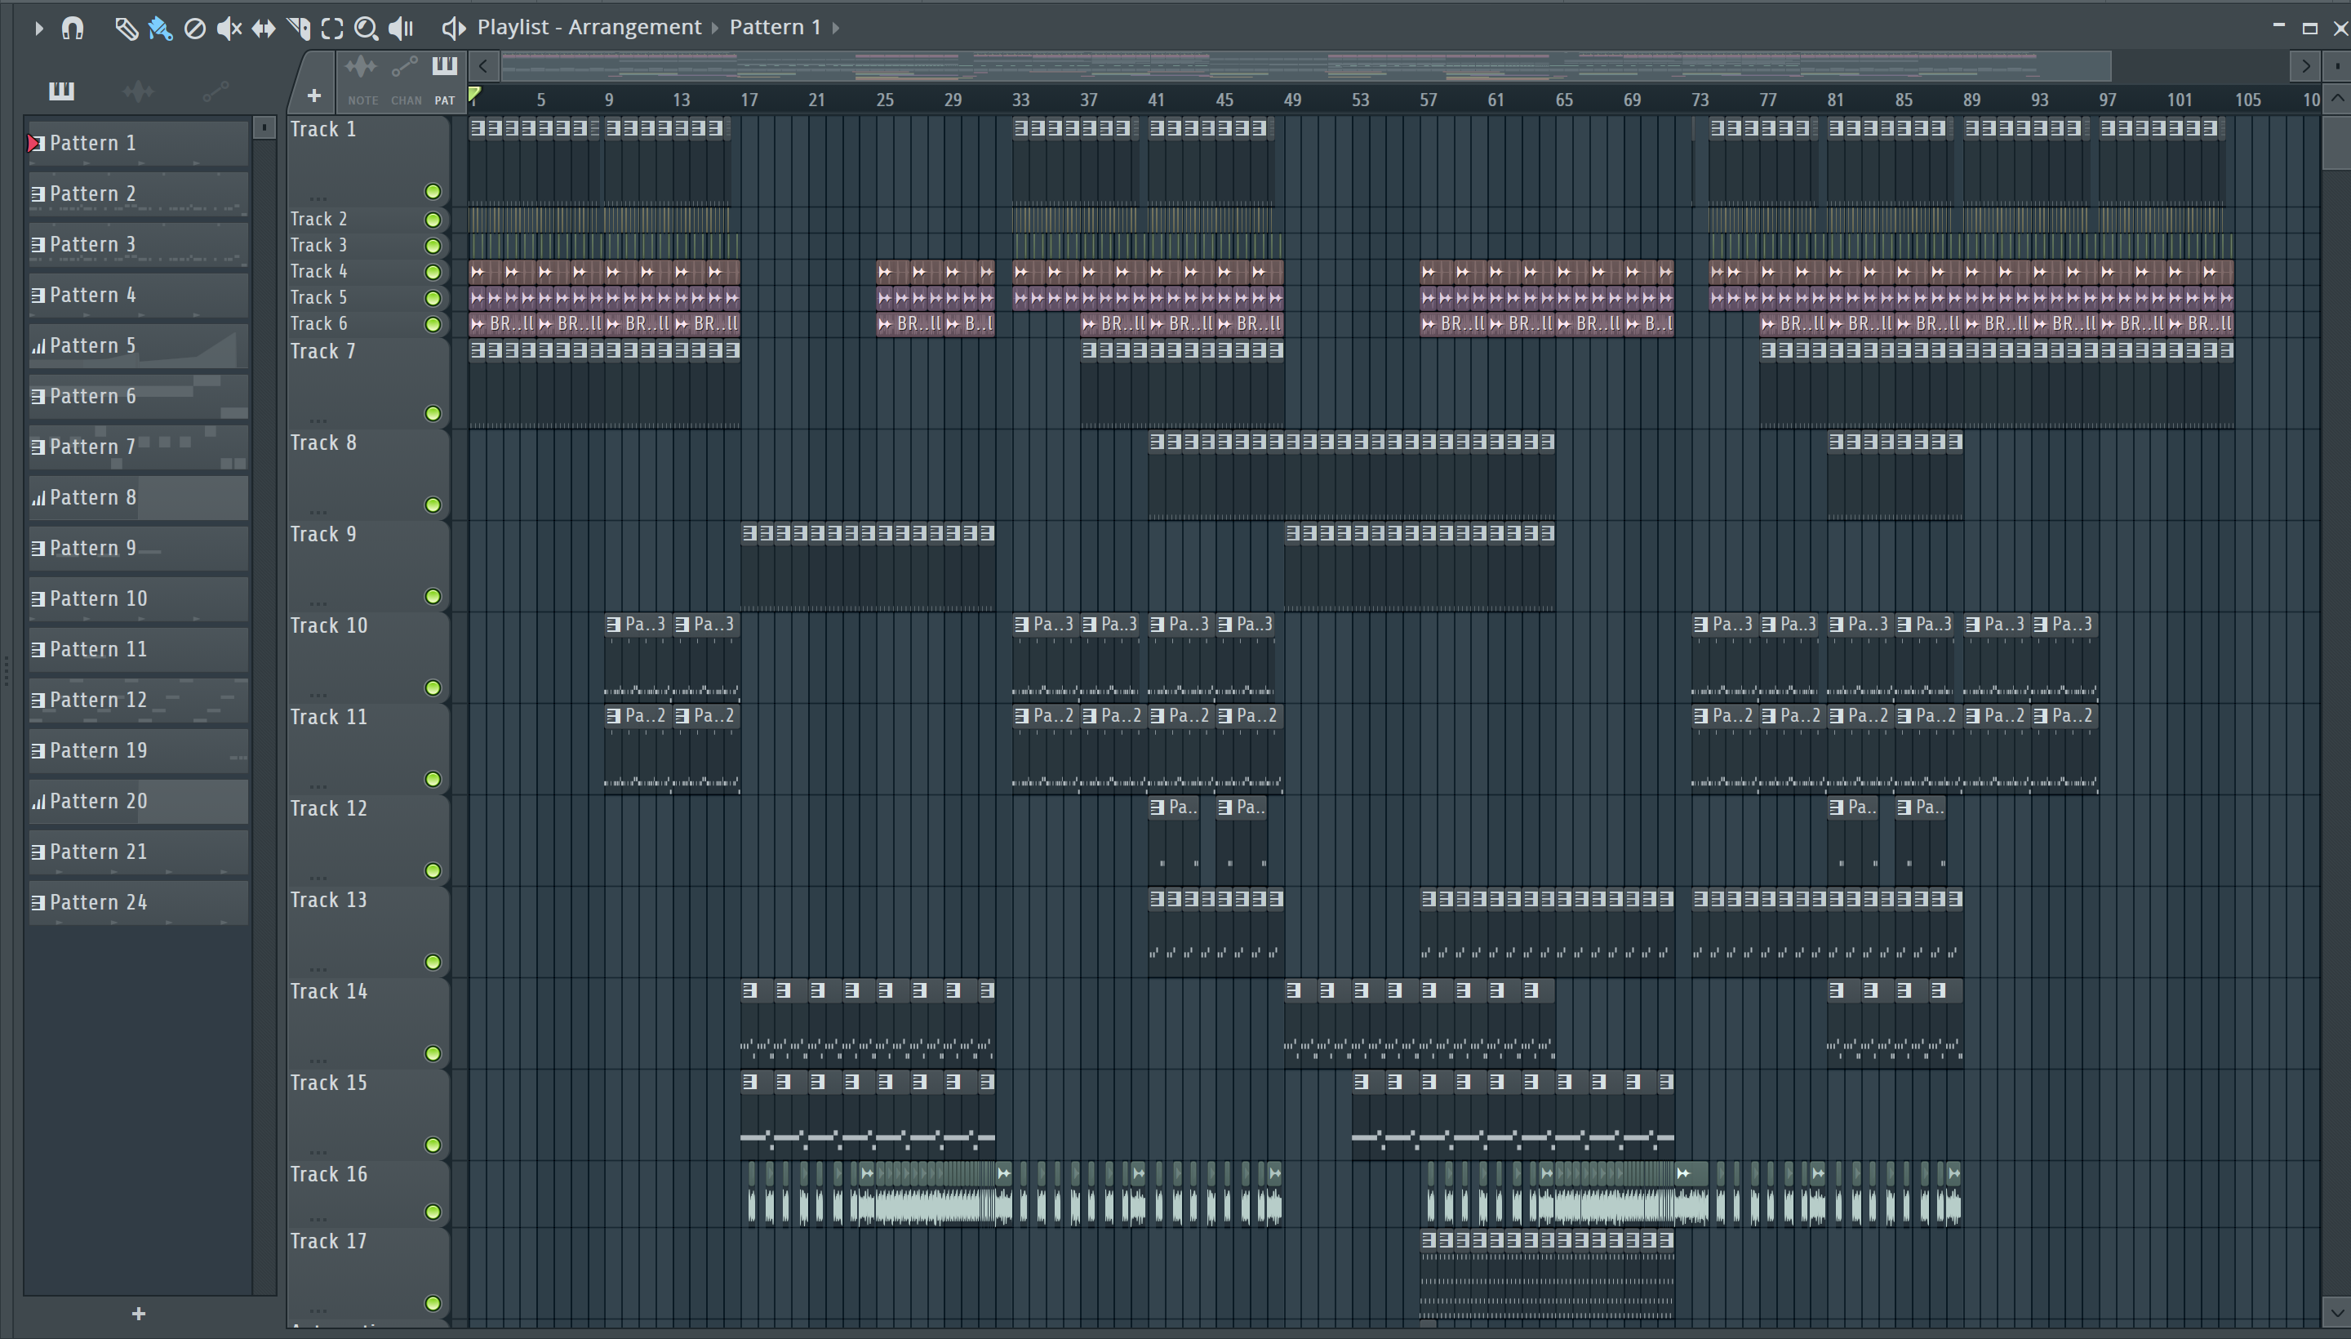Select the Playback scrub tool
Screen dimensions: 2351x1339
(x=401, y=29)
